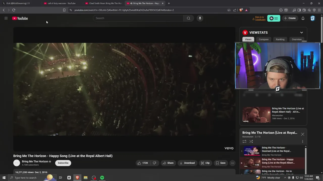Viewport: 323px width, 181px height.
Task: Toggle the browser sidebar panel
Action: click(299, 10)
